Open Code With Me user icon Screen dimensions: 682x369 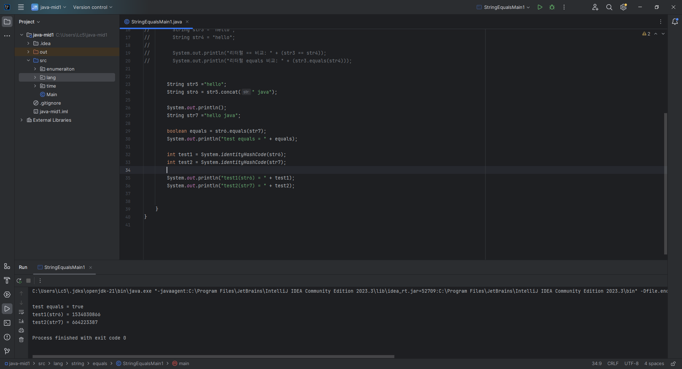595,7
